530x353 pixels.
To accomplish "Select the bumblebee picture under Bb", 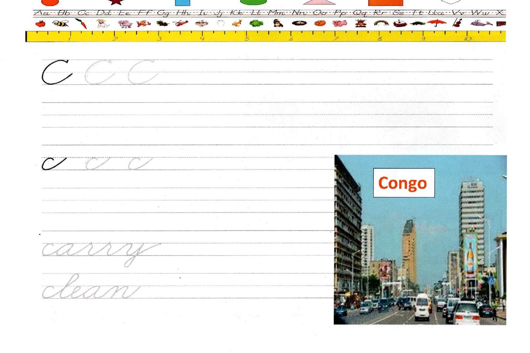I will click(61, 24).
